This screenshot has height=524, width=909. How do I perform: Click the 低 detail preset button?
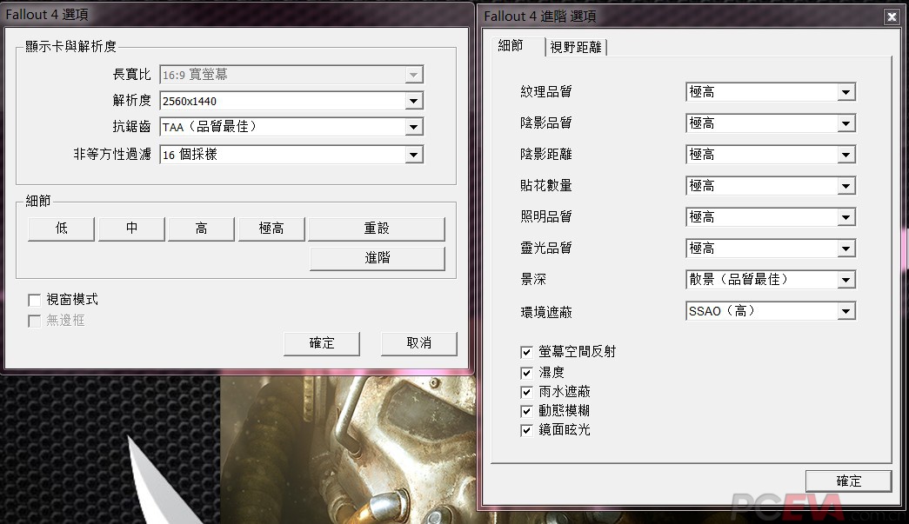(x=61, y=229)
